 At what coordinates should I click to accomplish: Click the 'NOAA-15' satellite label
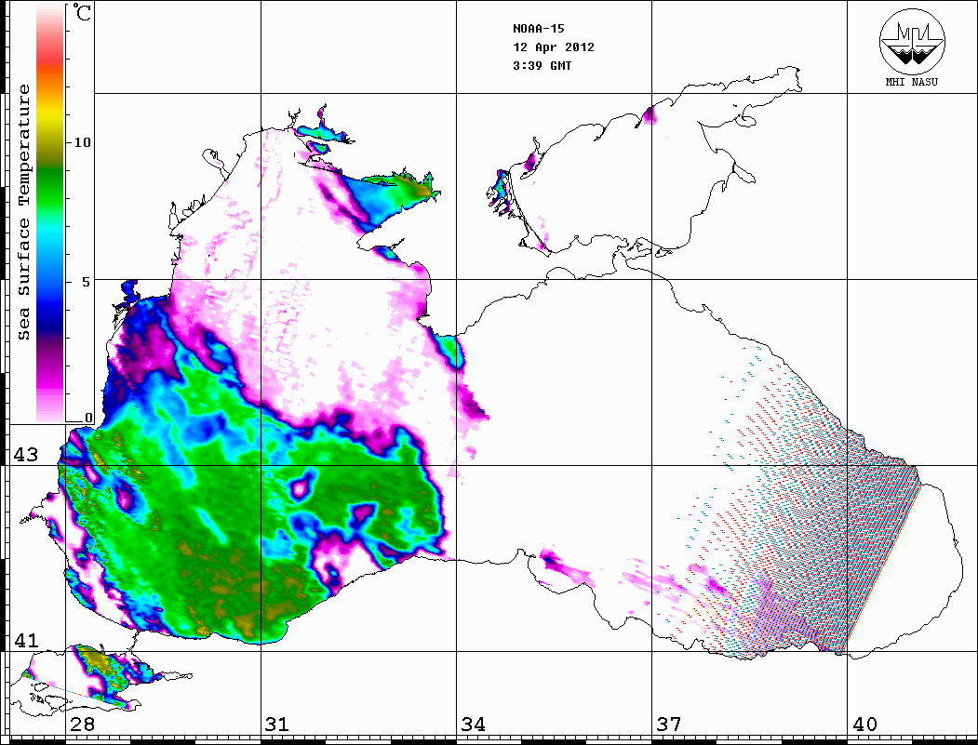click(538, 29)
